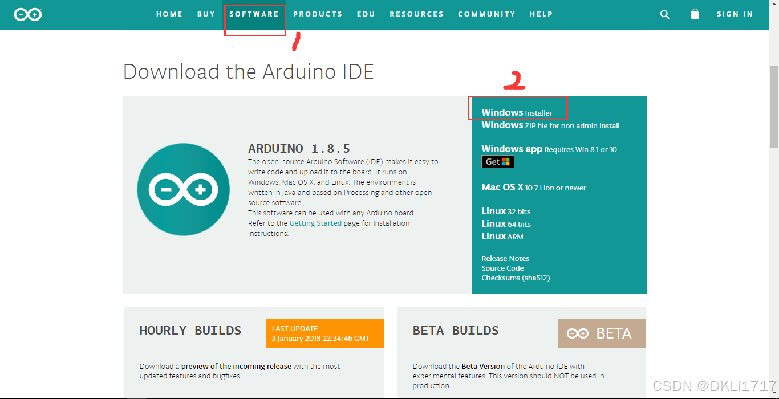779x399 pixels.
Task: Click the large round Arduino logo
Action: click(183, 189)
